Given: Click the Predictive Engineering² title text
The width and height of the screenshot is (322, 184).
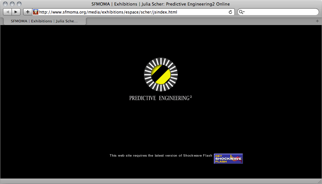Looking at the screenshot, I should pos(161,98).
